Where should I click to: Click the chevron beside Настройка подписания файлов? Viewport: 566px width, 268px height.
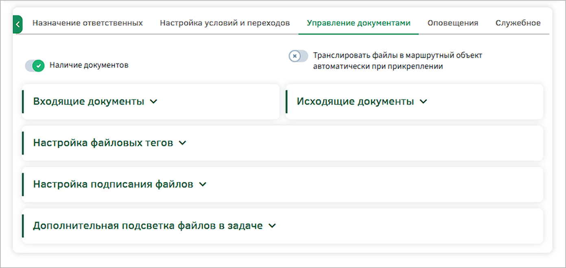click(x=203, y=184)
